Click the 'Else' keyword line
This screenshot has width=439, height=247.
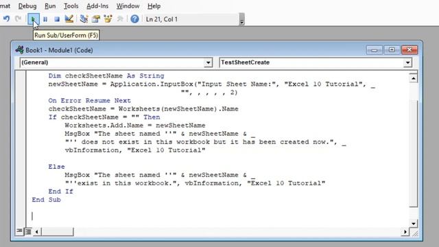56,167
